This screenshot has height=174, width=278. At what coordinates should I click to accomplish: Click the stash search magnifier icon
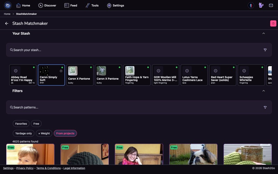tap(11, 50)
